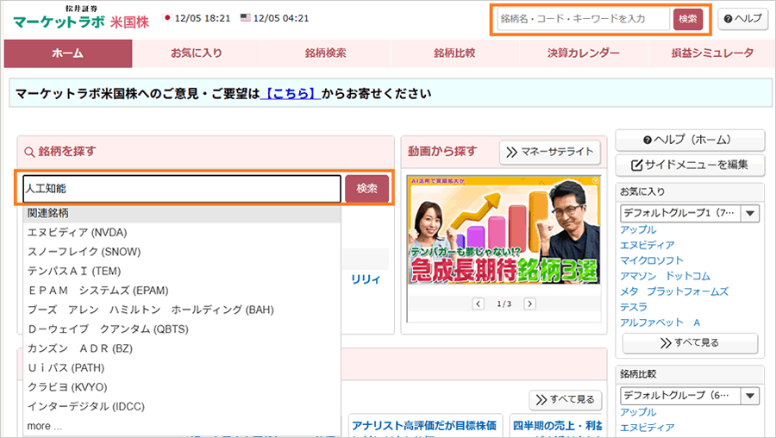The image size is (776, 438).
Task: Open the 急成長期待銘柄3選 video thumbnail
Action: (503, 235)
